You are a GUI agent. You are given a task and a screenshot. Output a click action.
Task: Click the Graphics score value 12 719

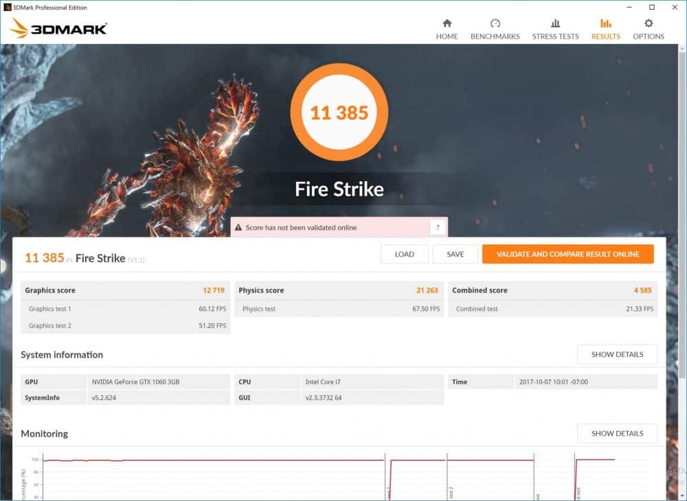coord(214,290)
